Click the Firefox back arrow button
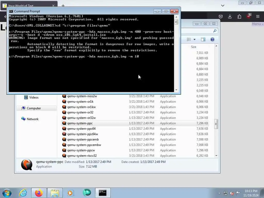This screenshot has width=264, height=198. pyautogui.click(x=5, y=16)
